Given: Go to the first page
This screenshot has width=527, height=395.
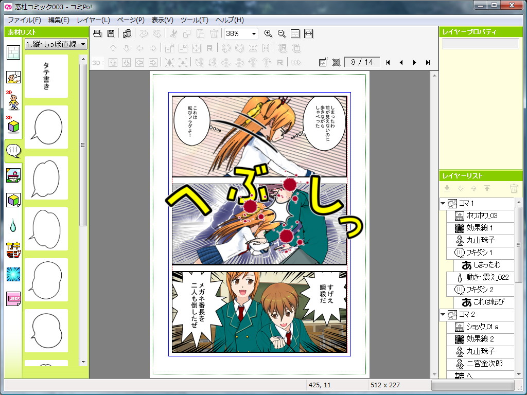Looking at the screenshot, I should pyautogui.click(x=388, y=62).
